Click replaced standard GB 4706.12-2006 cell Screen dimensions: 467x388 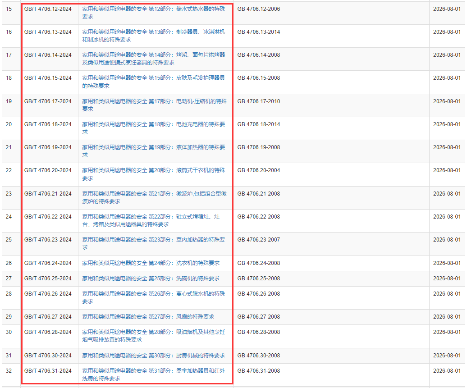[x=258, y=9]
